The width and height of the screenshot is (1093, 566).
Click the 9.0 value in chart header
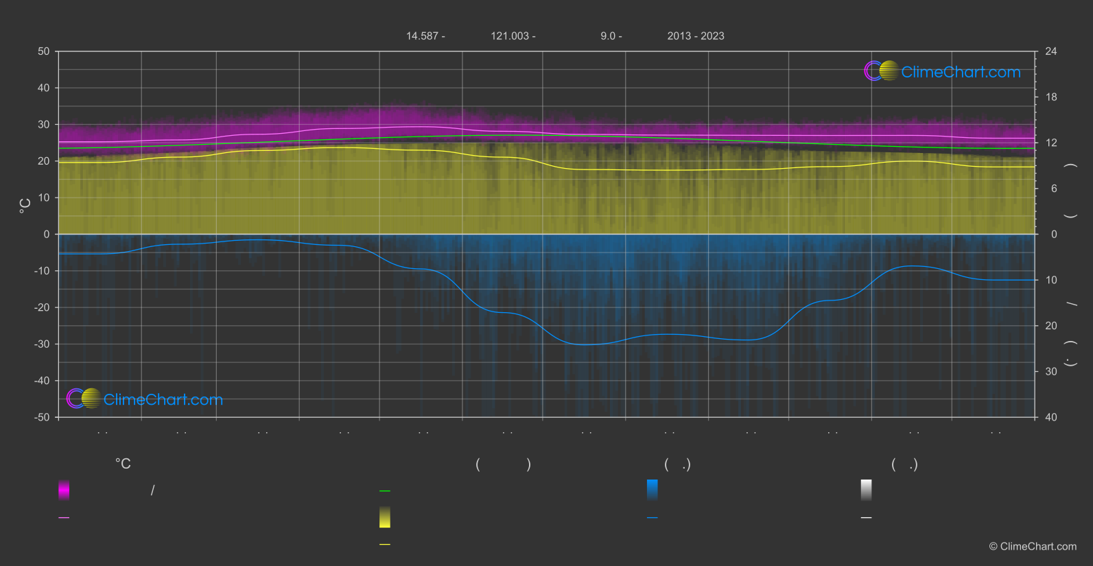click(x=611, y=36)
